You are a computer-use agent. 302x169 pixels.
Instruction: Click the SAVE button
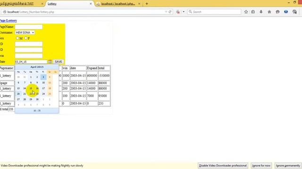click(59, 61)
